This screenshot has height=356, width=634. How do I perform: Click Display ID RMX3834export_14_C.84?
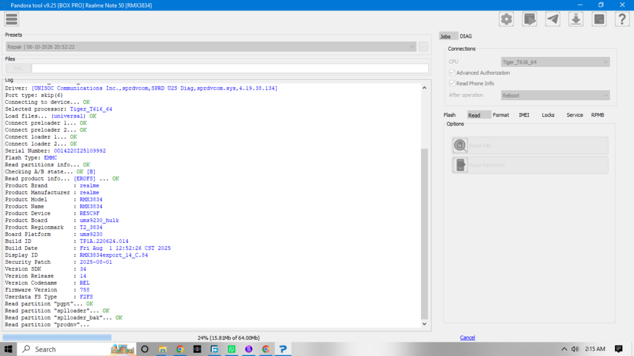coord(114,255)
